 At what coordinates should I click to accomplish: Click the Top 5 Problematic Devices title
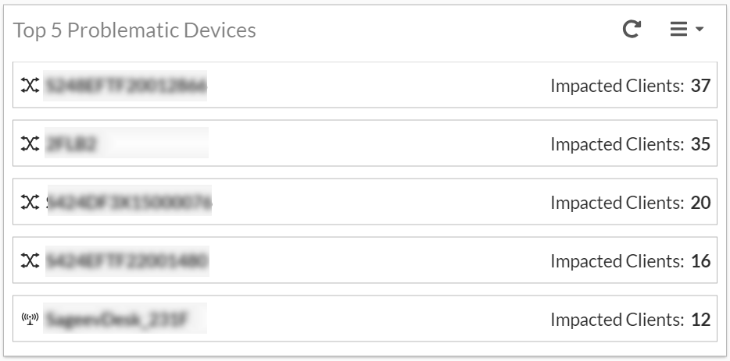click(x=134, y=30)
